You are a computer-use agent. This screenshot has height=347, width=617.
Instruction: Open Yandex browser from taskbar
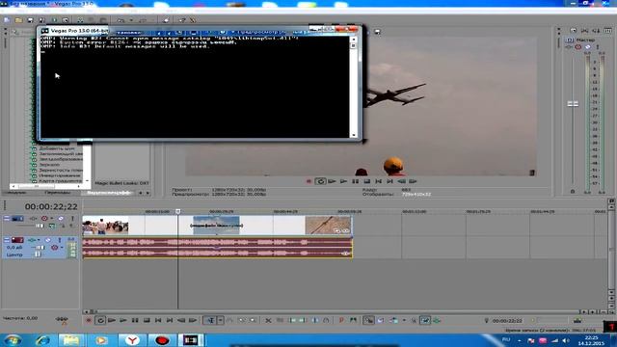(x=132, y=340)
